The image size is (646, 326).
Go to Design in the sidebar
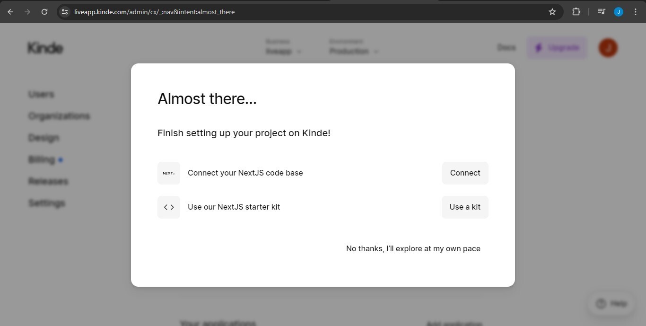pyautogui.click(x=44, y=138)
